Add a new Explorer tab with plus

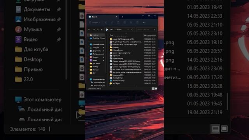(122, 17)
